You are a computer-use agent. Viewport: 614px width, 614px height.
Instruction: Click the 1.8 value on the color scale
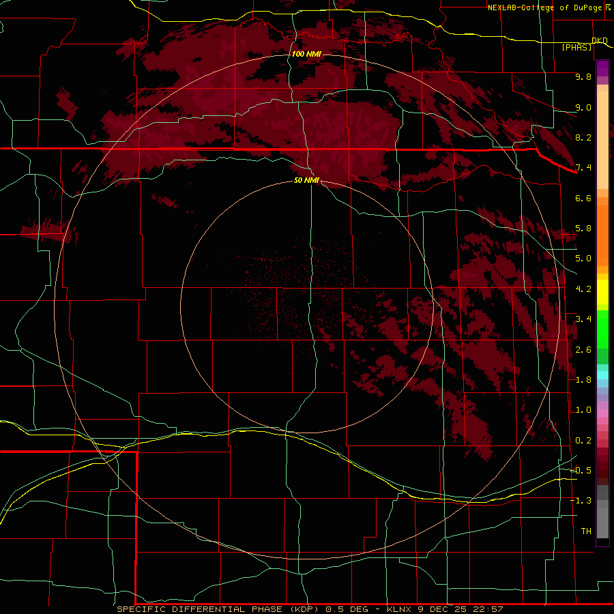583,380
